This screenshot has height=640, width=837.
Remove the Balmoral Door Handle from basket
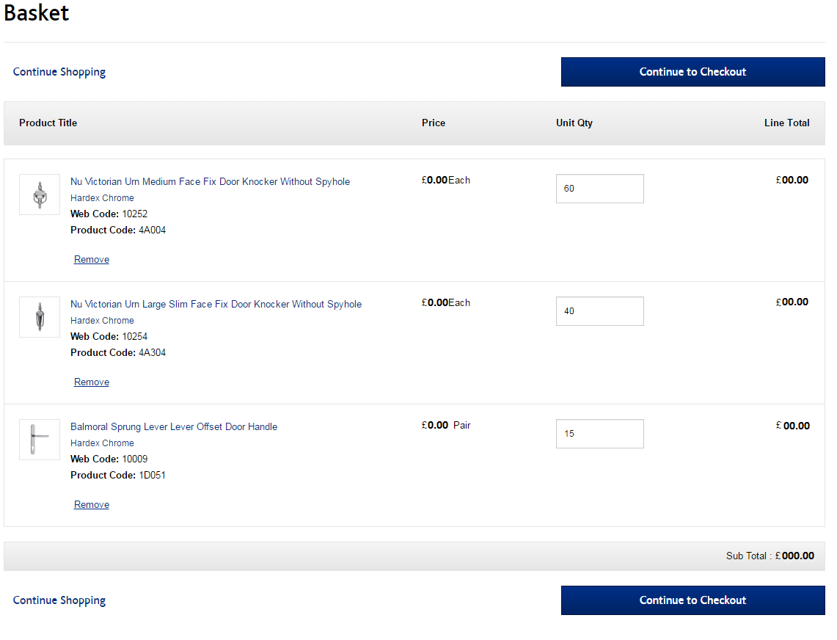[x=92, y=505]
